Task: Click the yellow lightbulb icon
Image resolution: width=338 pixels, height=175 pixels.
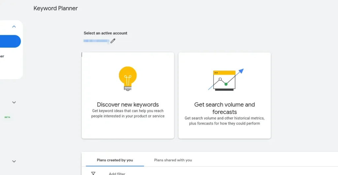Action: pos(128,79)
